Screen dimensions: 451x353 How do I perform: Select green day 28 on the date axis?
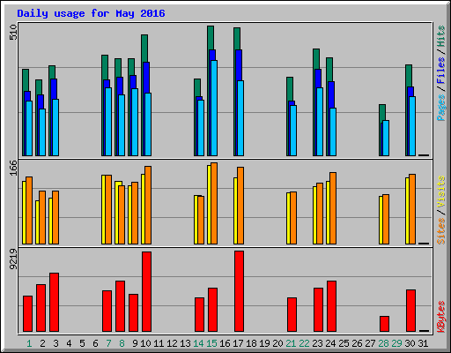tap(383, 343)
